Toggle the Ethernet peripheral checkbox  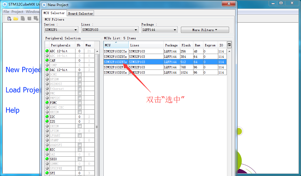point(80,89)
